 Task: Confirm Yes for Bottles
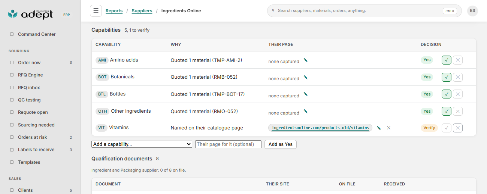(x=447, y=94)
